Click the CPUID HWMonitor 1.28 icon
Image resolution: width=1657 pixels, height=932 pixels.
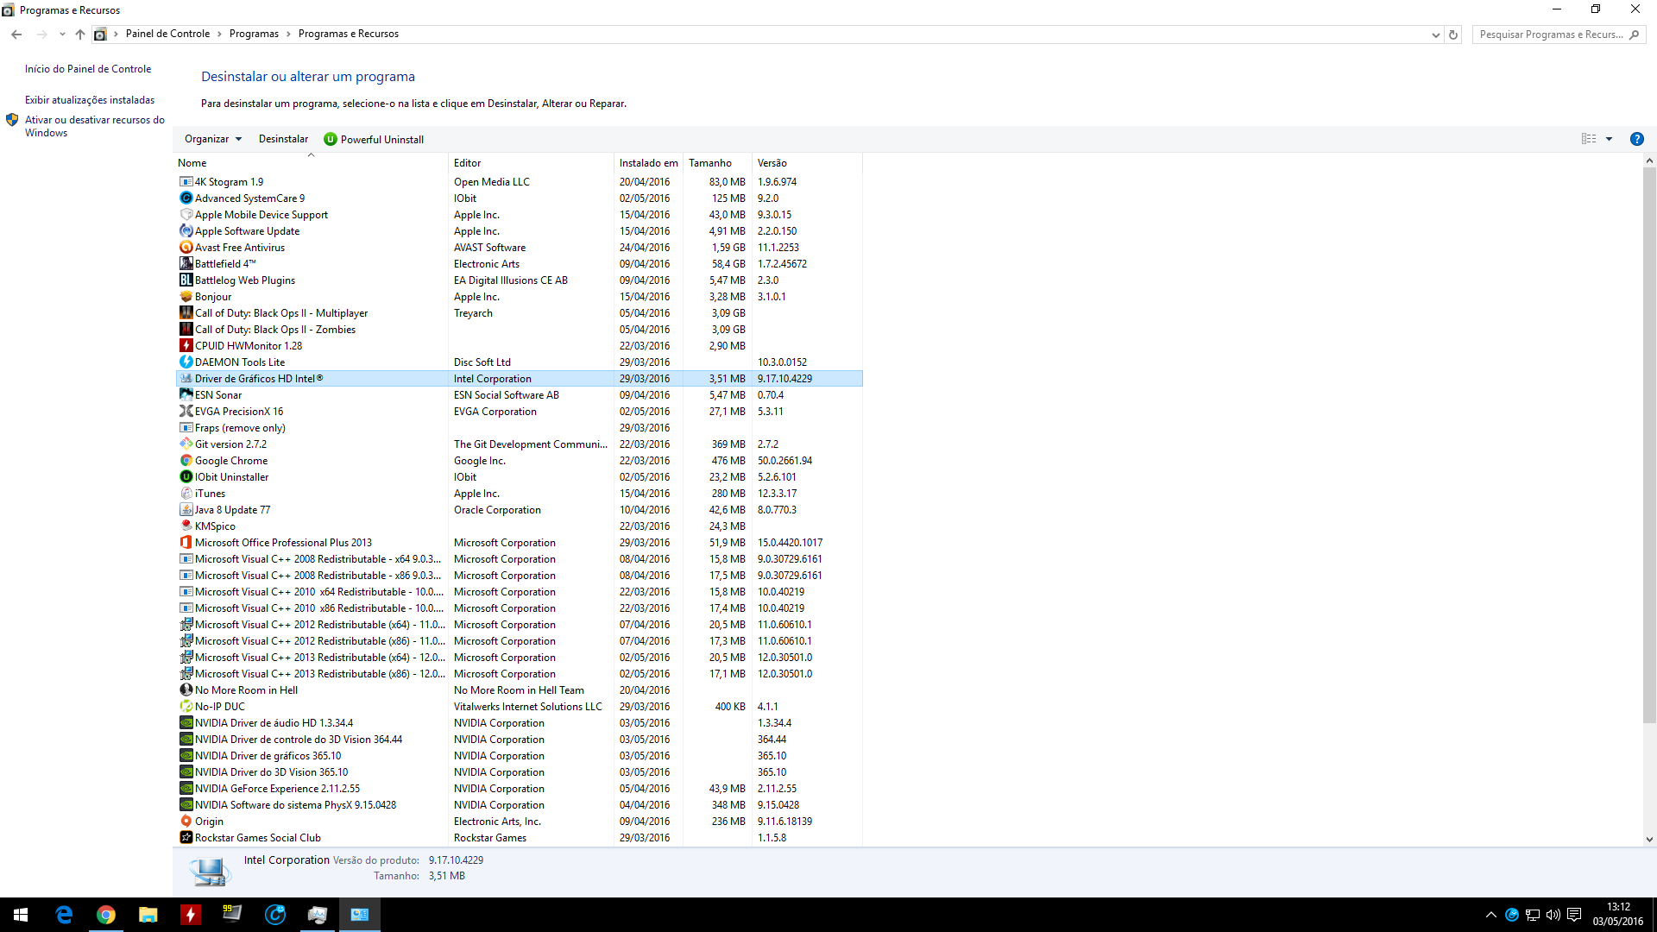186,346
